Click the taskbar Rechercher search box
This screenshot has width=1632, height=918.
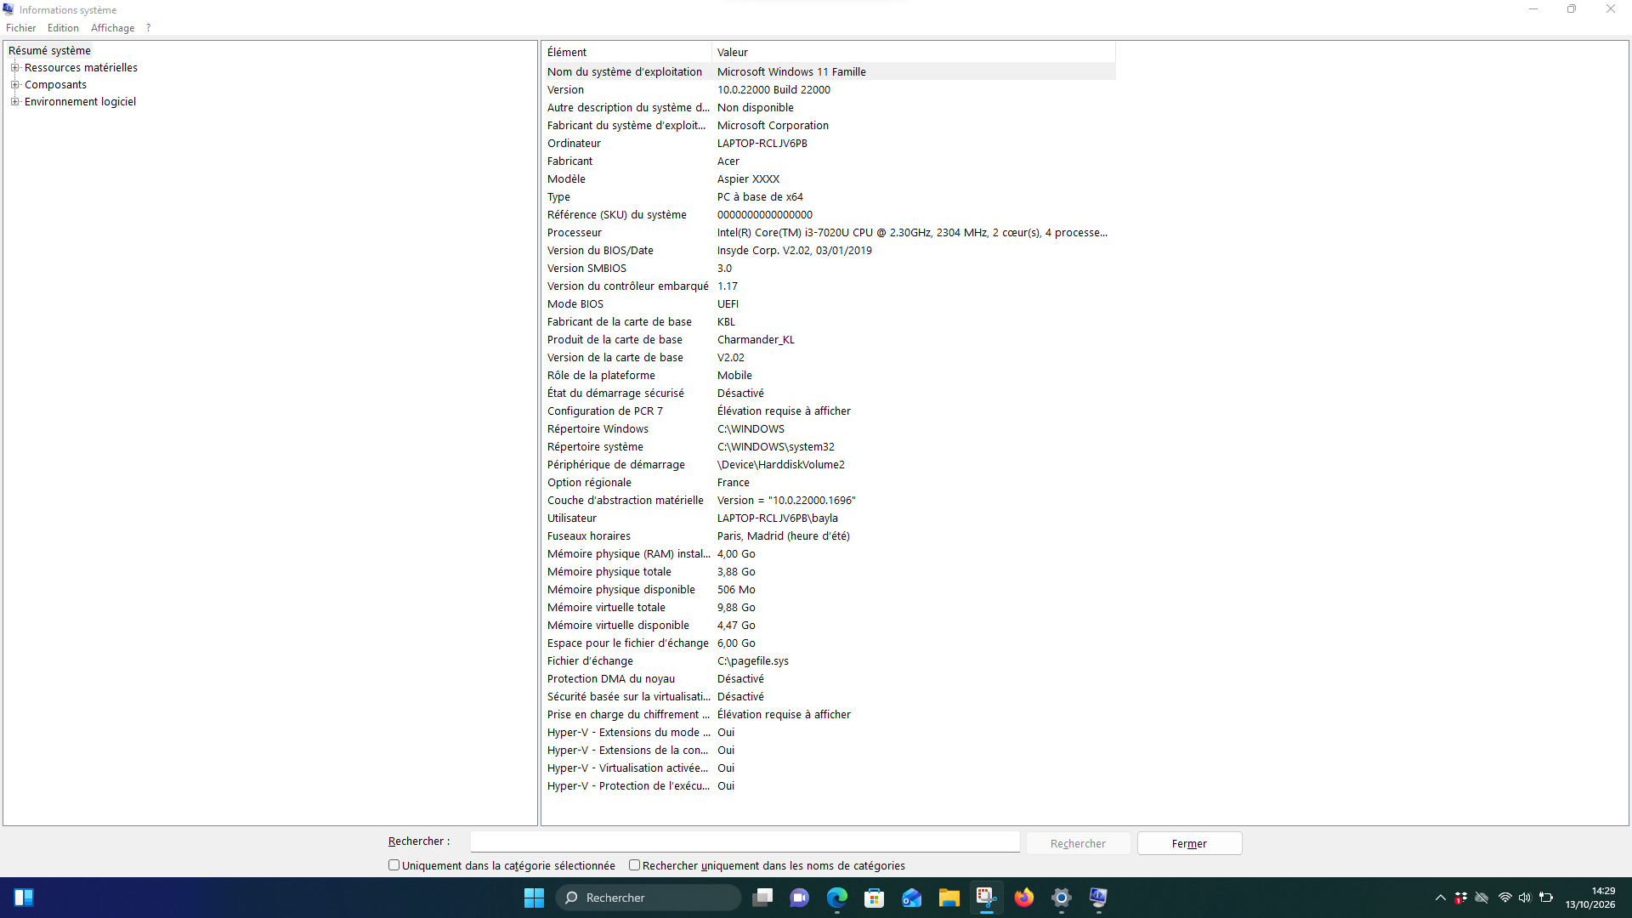click(x=649, y=898)
